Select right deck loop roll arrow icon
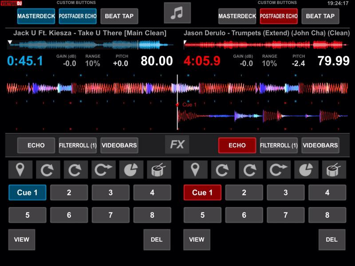The width and height of the screenshot is (355, 266). (x=279, y=170)
